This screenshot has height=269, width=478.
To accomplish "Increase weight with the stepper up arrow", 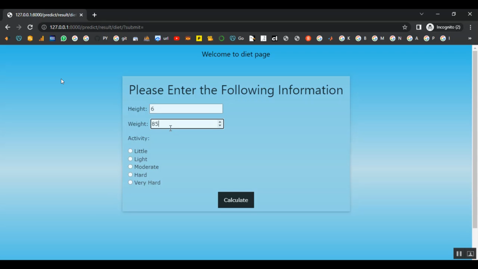I will (x=220, y=122).
